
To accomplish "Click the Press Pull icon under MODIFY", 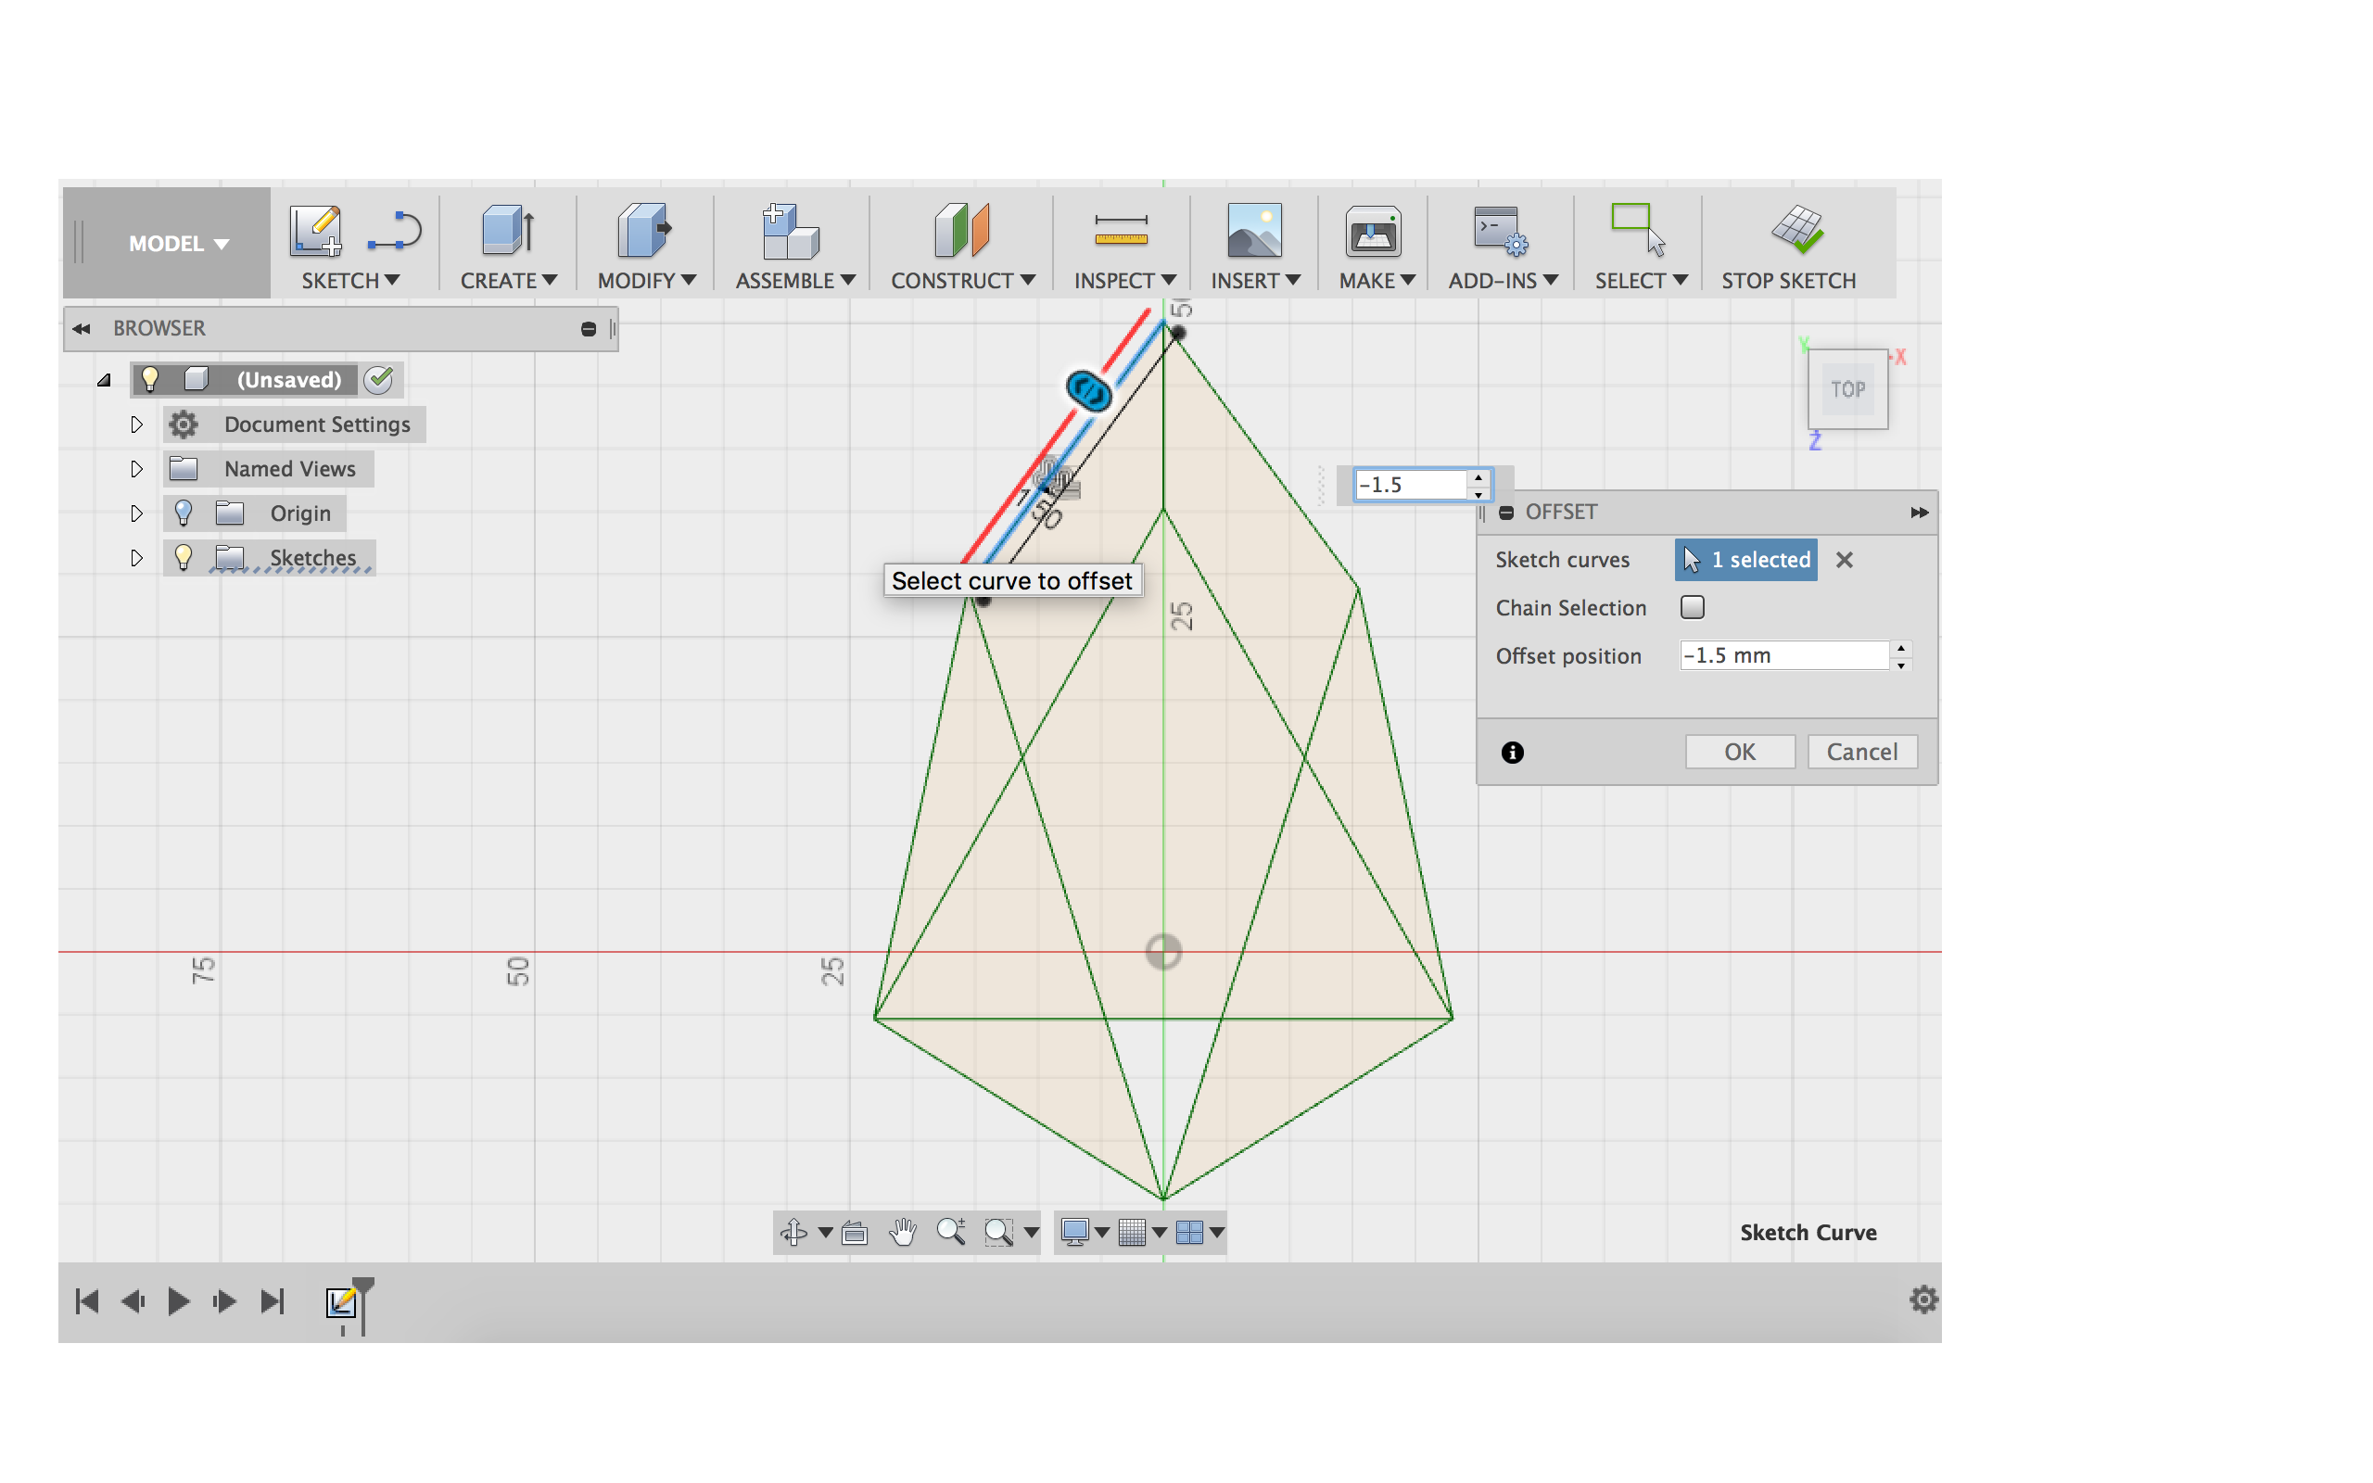I will [644, 232].
